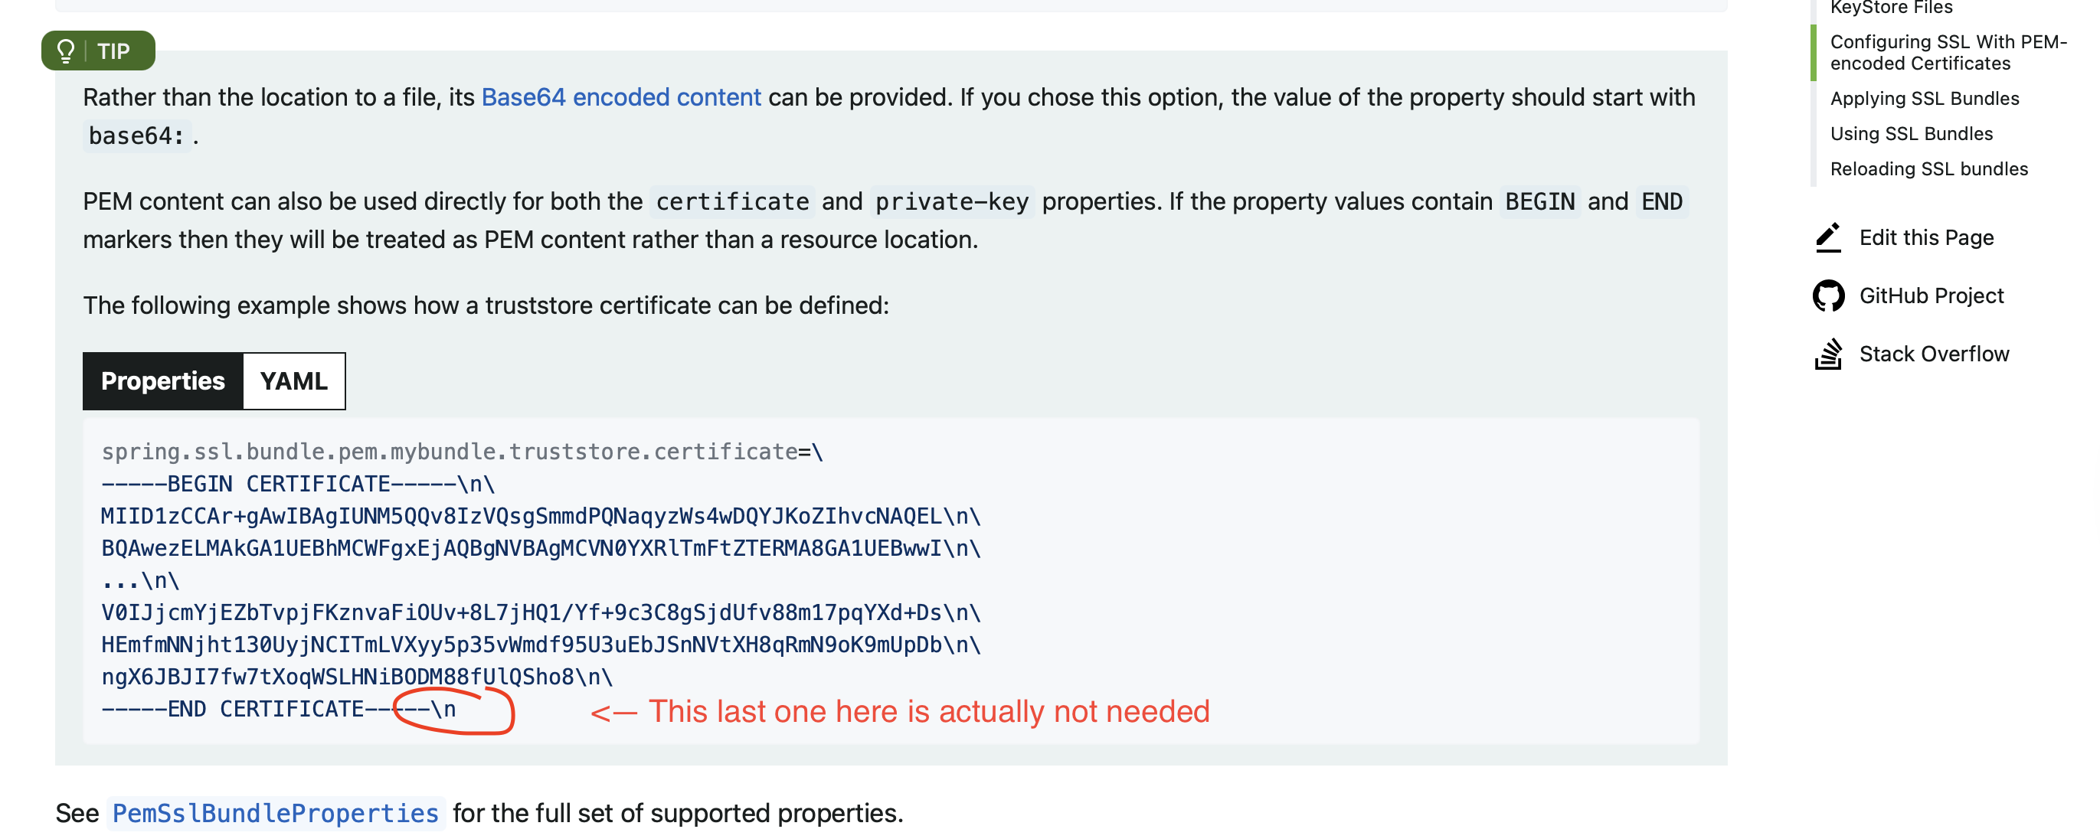Image resolution: width=2100 pixels, height=839 pixels.
Task: Click the Edit this Page link text
Action: tap(1925, 238)
